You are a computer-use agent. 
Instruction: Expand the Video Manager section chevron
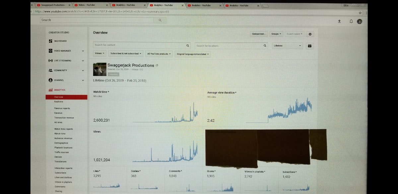83,51
